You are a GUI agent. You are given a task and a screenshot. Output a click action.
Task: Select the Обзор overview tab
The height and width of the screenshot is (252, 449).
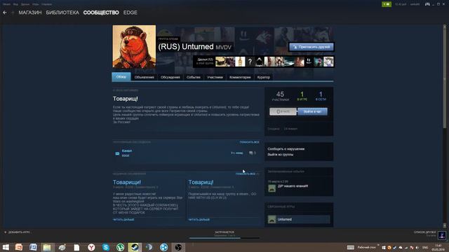click(121, 77)
